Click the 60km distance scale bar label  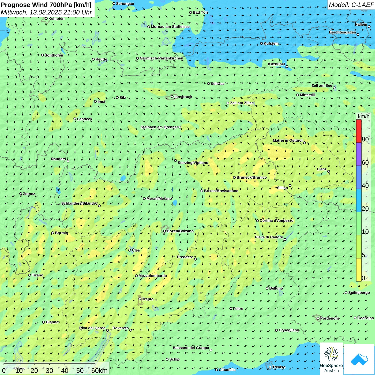(99, 370)
